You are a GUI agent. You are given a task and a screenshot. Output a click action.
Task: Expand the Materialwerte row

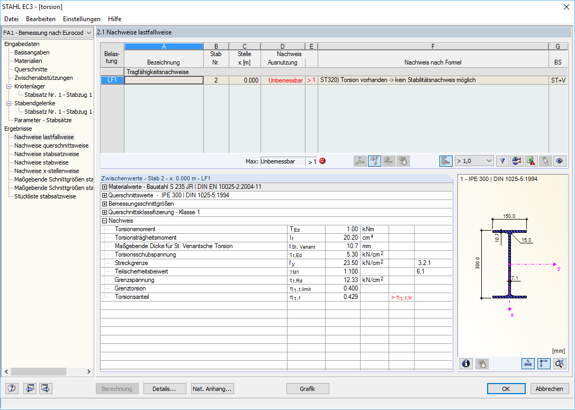(104, 187)
